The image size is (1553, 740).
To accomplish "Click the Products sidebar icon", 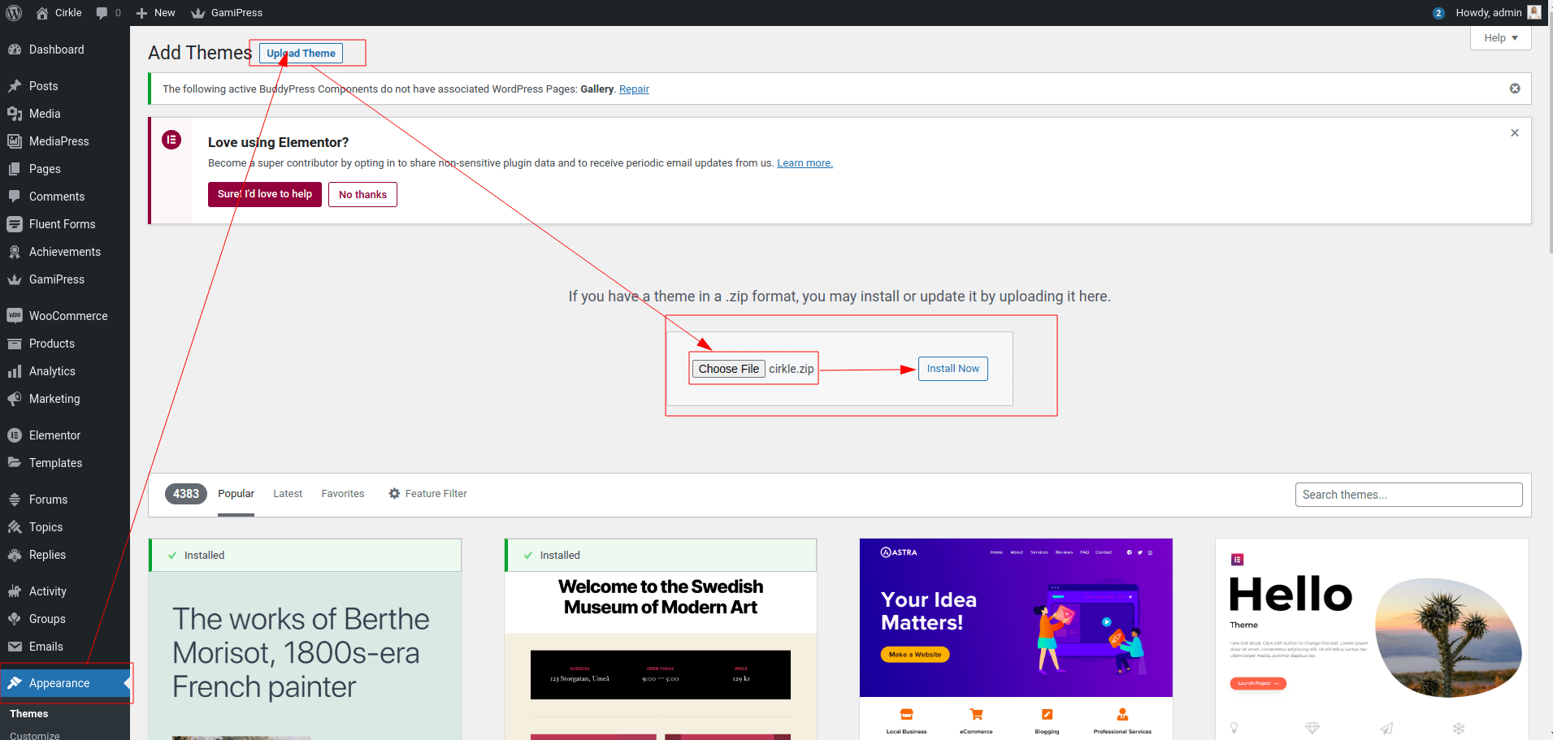I will click(15, 344).
